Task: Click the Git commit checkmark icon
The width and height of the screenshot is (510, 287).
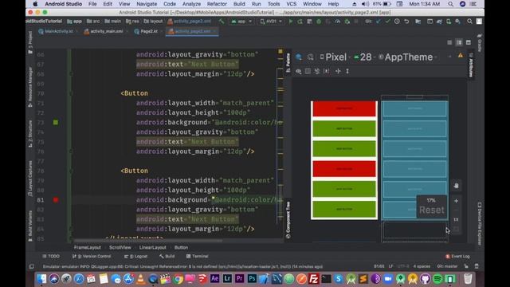Action: (x=388, y=22)
